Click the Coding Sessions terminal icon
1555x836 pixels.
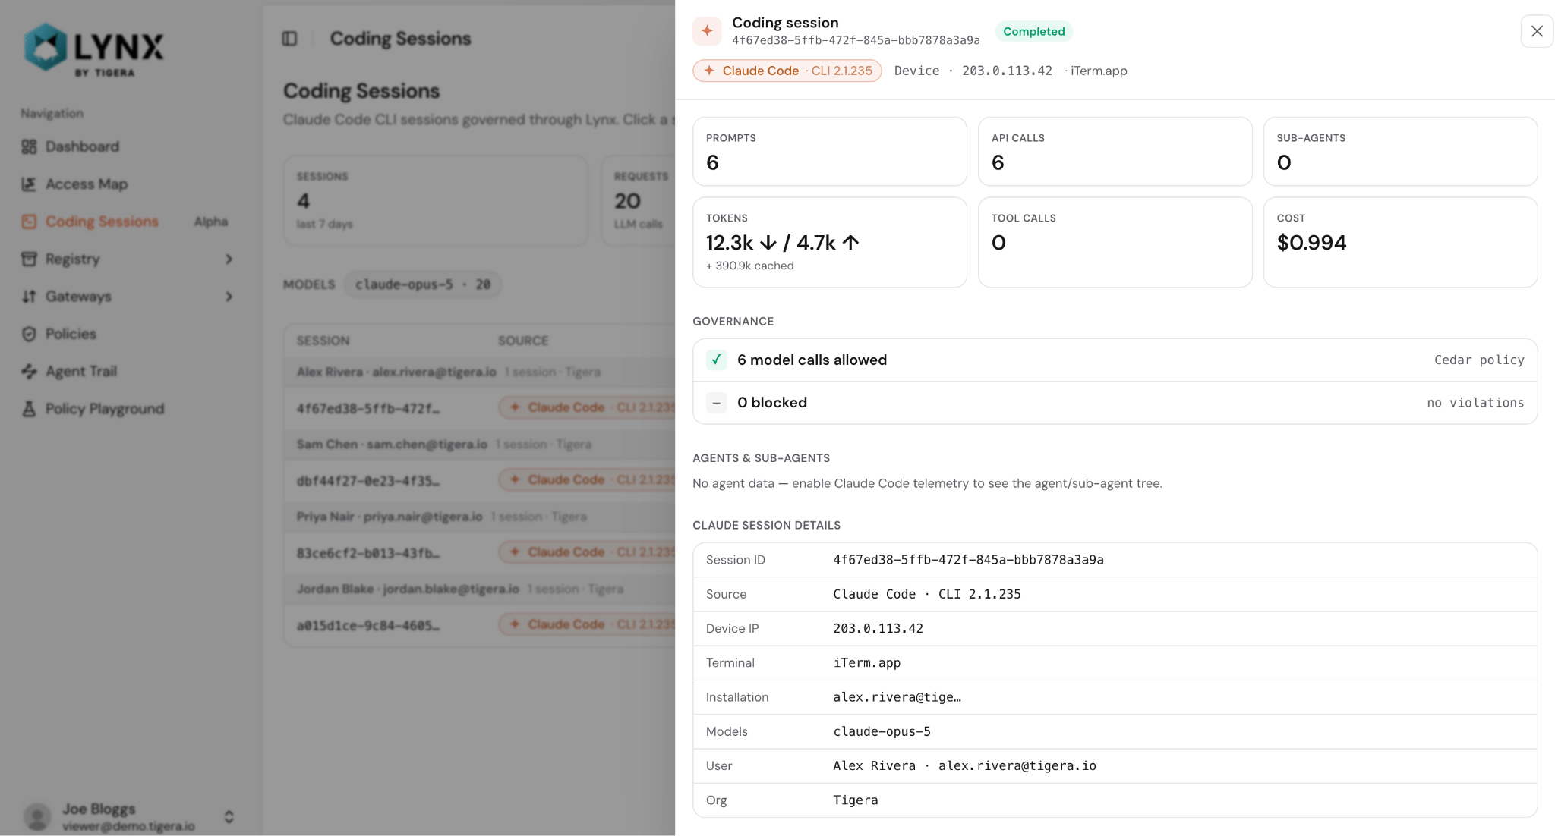(x=29, y=222)
